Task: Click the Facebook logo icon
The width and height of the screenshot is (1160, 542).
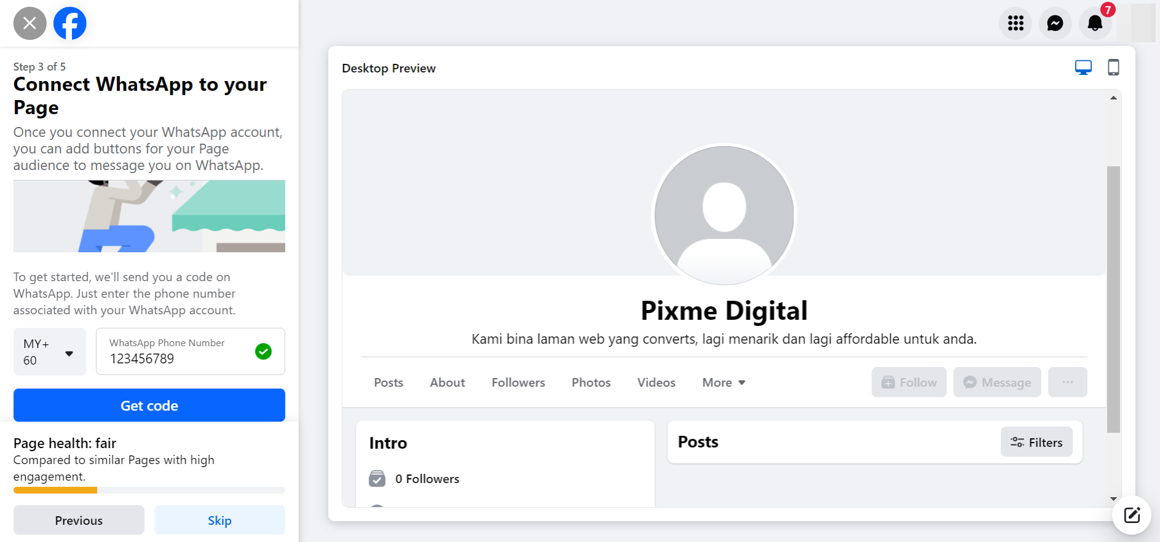Action: (70, 23)
